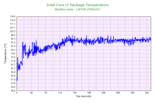
Task: Click the 63.7 value on the temperature axis
Action: coord(13,68)
